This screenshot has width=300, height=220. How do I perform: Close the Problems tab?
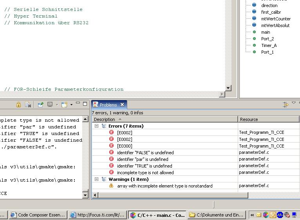pos(122,105)
